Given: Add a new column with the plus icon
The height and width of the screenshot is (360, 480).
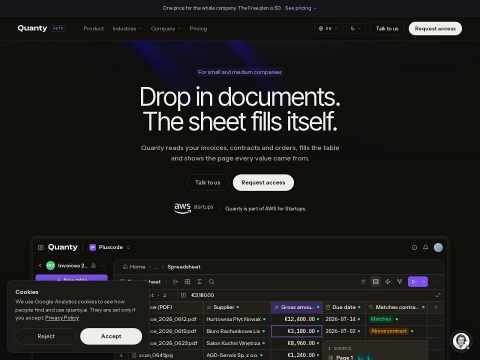Looking at the screenshot, I should click(436, 307).
